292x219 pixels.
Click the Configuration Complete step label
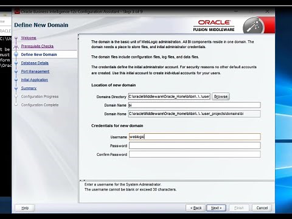(40, 105)
